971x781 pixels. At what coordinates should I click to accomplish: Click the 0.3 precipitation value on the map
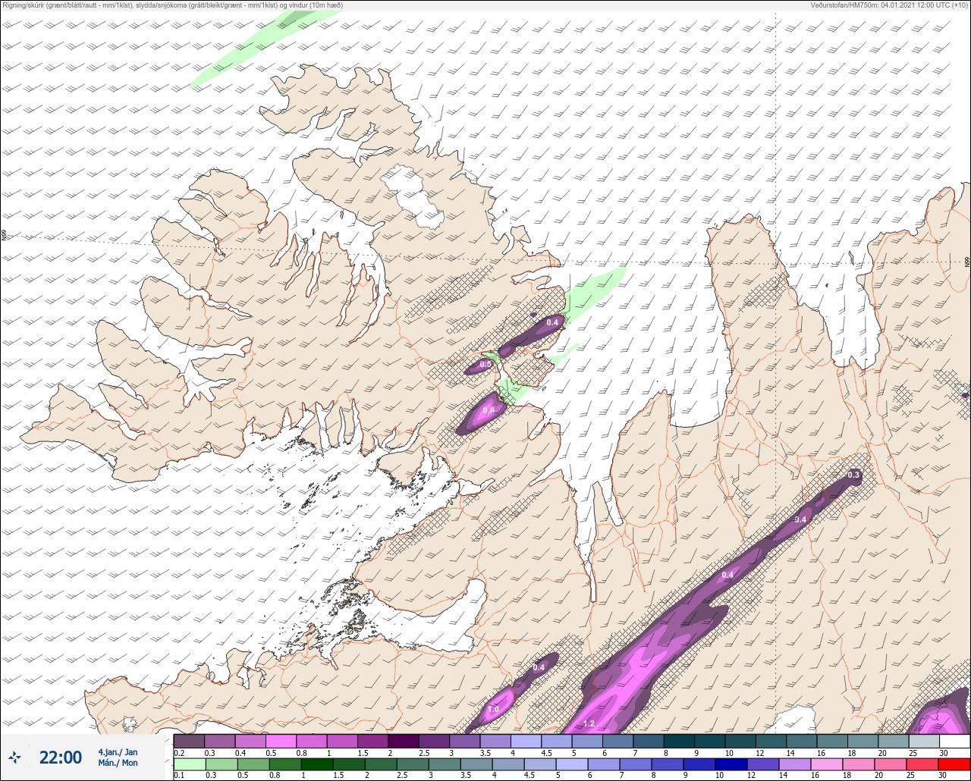[853, 475]
